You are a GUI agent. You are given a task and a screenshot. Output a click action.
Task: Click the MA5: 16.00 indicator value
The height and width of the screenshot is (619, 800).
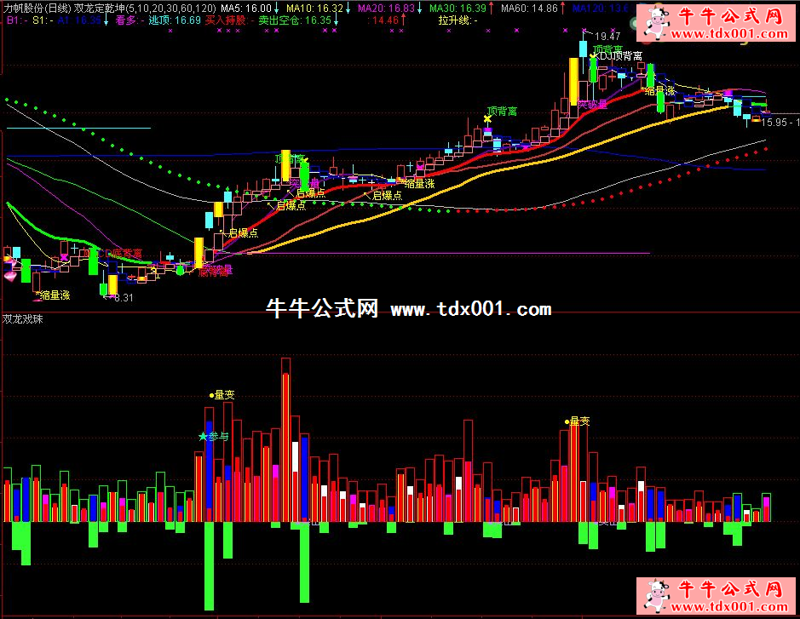click(246, 8)
